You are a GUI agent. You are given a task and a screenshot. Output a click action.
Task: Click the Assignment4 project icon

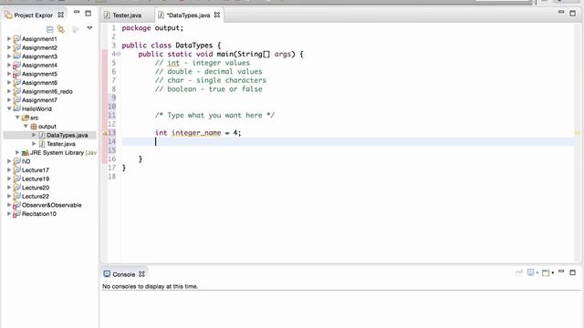[x=16, y=65]
